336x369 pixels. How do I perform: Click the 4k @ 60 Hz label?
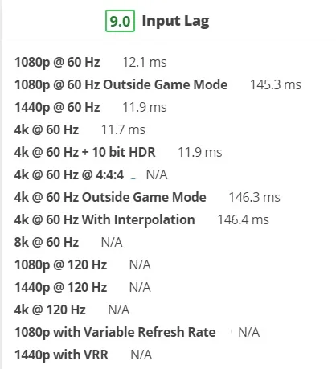(47, 129)
